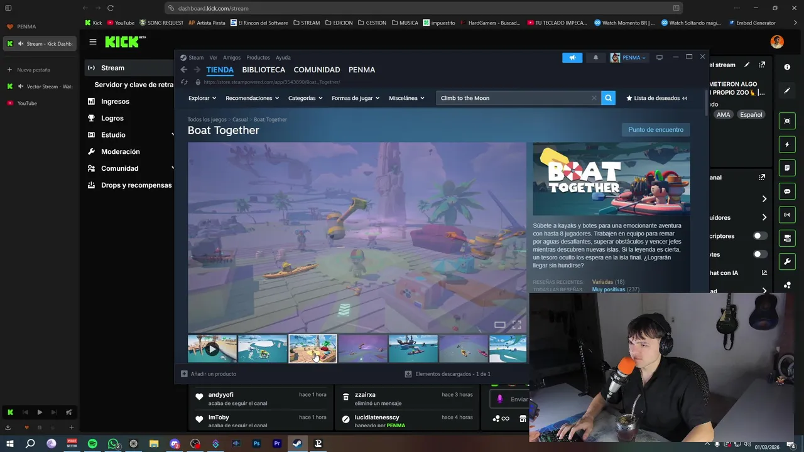Click the Español tag in stream info

pyautogui.click(x=751, y=115)
